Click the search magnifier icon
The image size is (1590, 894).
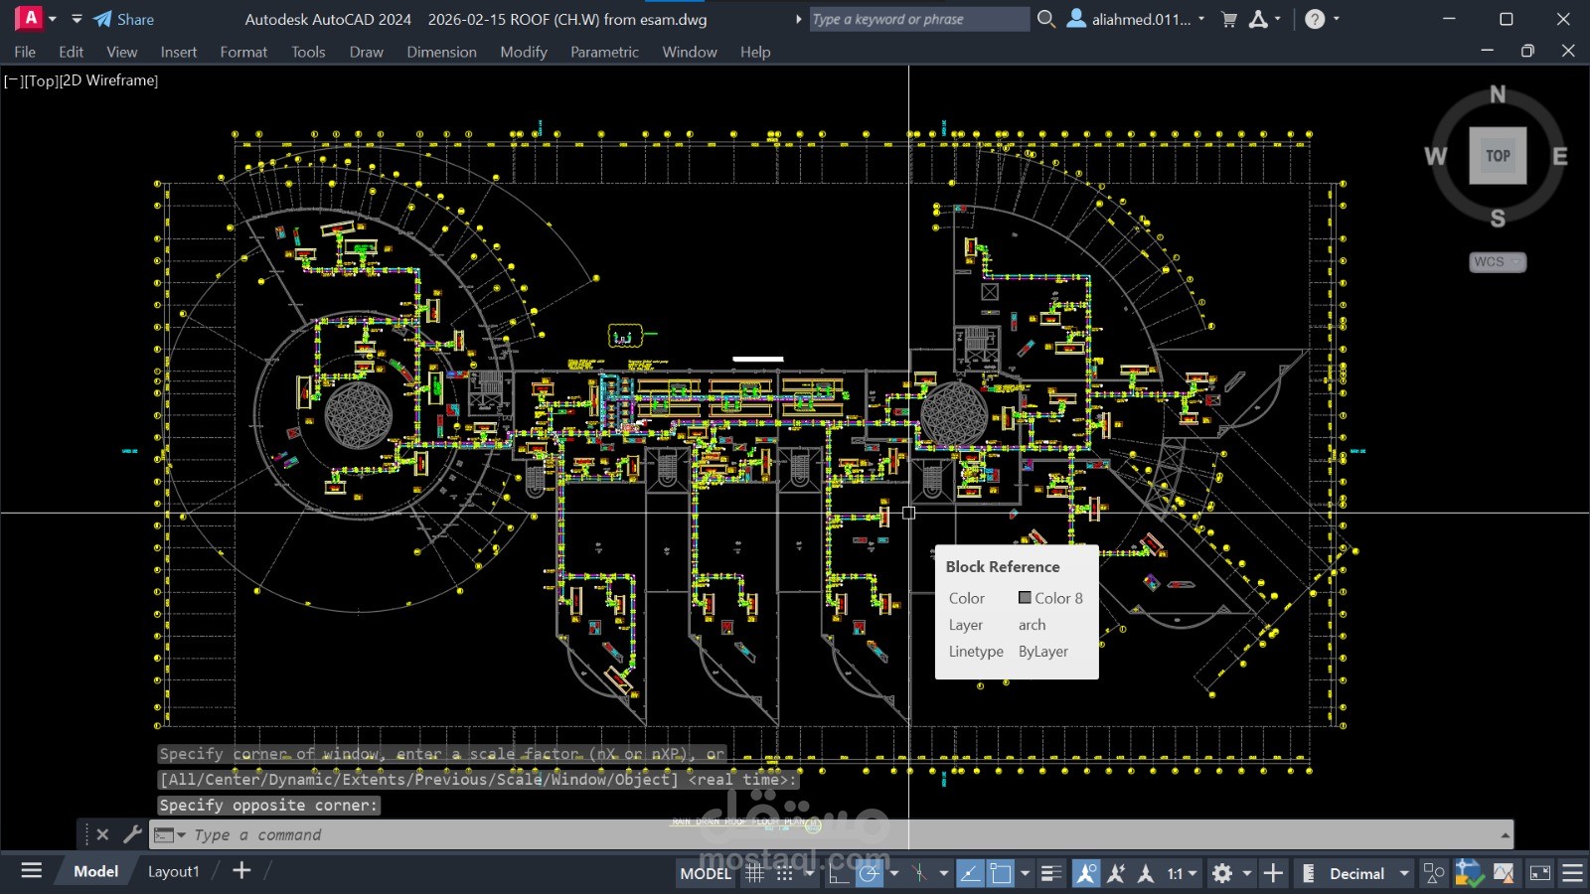(1046, 19)
